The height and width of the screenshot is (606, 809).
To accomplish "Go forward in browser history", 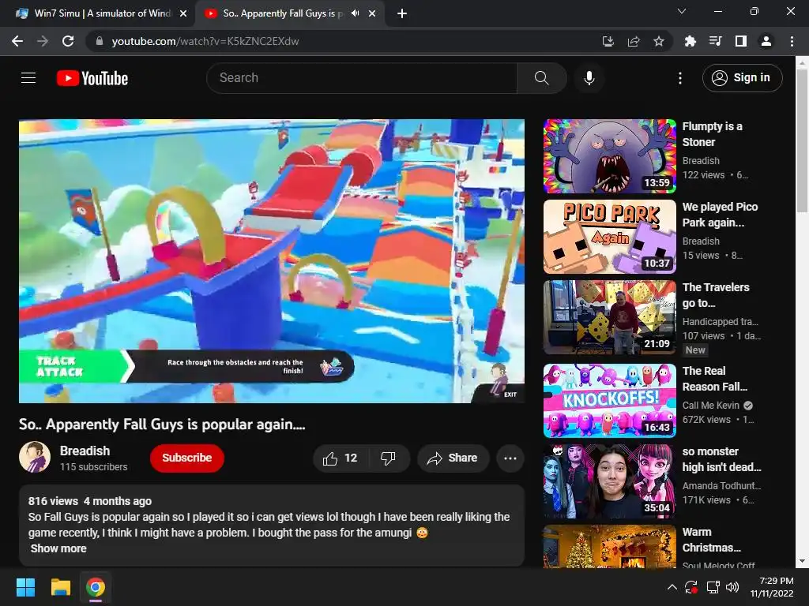I will tap(43, 41).
